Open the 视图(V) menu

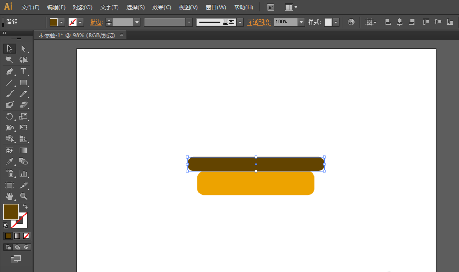click(188, 7)
